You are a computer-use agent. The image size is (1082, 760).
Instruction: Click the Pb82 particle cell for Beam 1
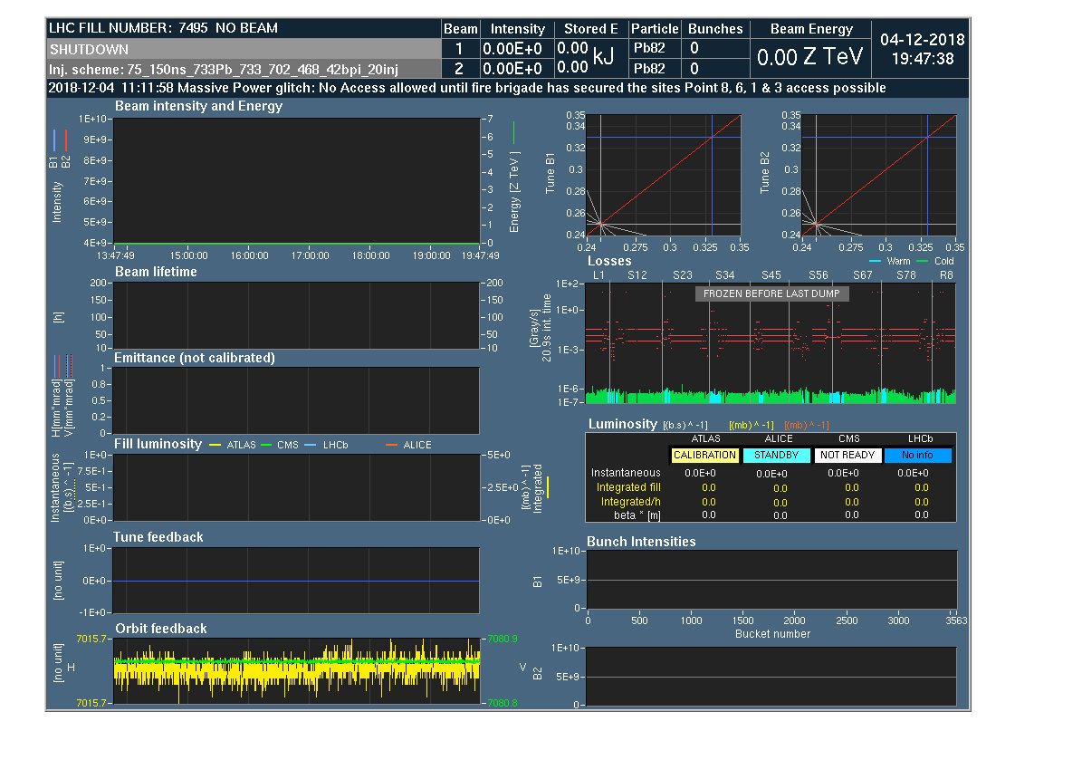tap(649, 48)
